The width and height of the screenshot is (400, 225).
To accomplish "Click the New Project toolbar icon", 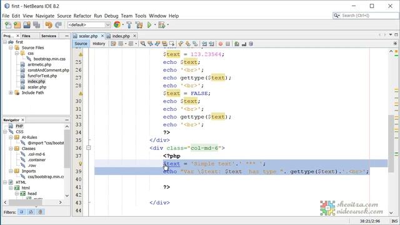I will click(x=17, y=25).
